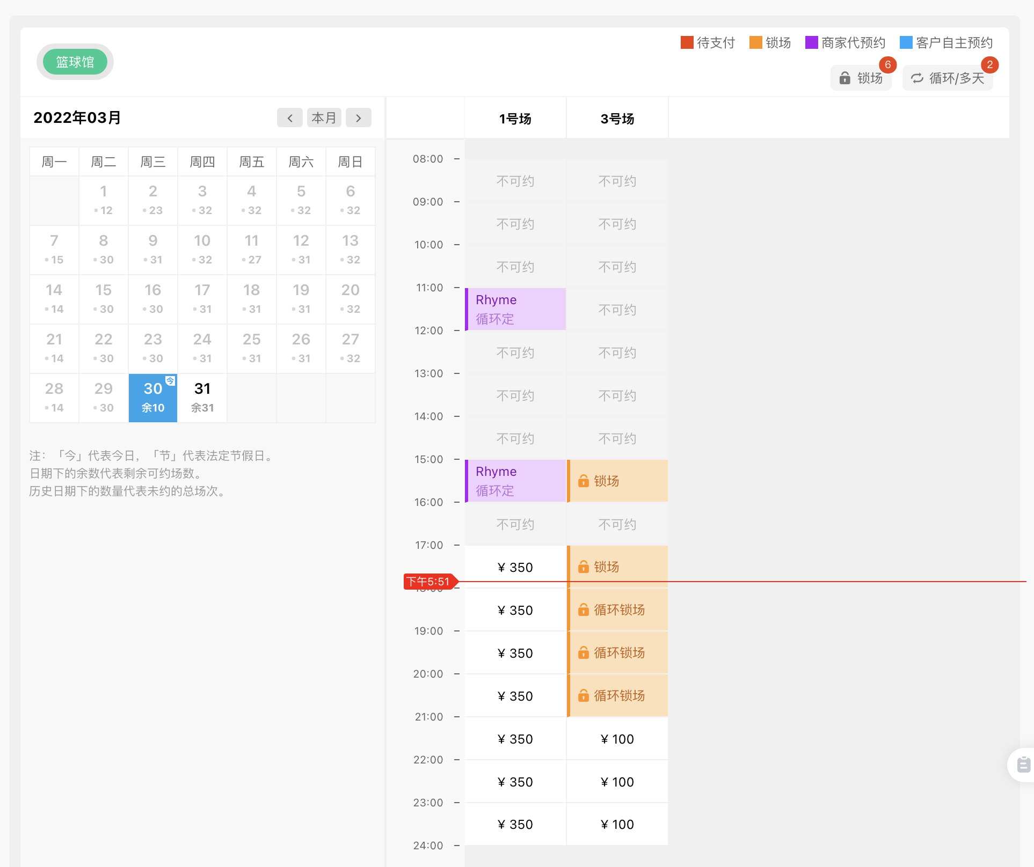Click the 周三 weekday header
The width and height of the screenshot is (1034, 867).
coord(153,161)
